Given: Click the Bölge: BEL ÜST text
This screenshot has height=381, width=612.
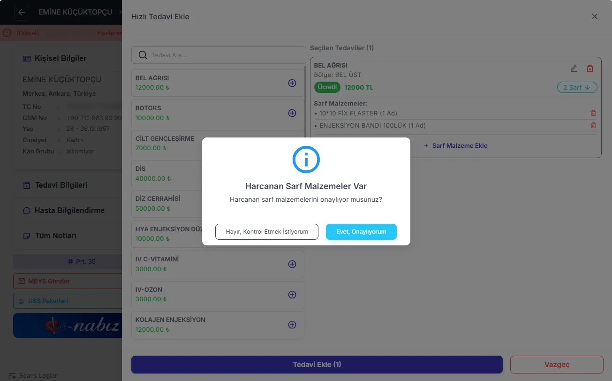Looking at the screenshot, I should tap(338, 75).
